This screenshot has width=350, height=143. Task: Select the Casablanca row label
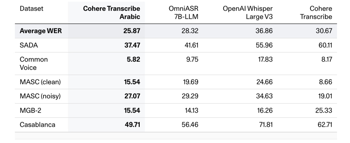tap(38, 125)
